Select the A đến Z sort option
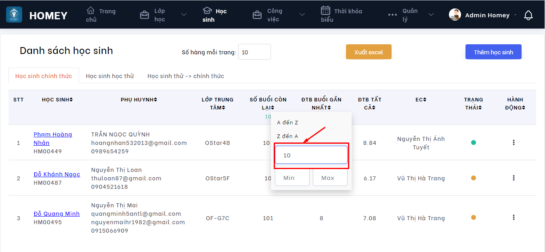Screen dimensions: 545x252 [287, 122]
